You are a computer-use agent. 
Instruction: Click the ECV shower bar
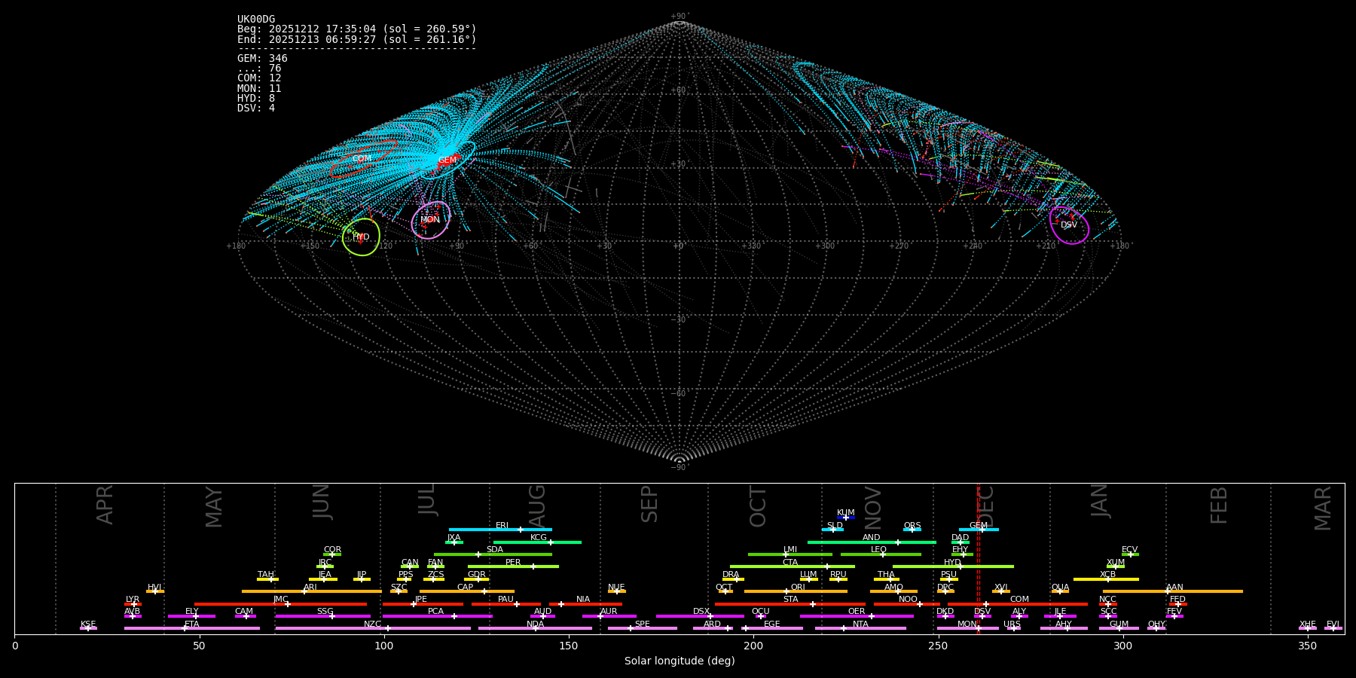coord(1130,554)
